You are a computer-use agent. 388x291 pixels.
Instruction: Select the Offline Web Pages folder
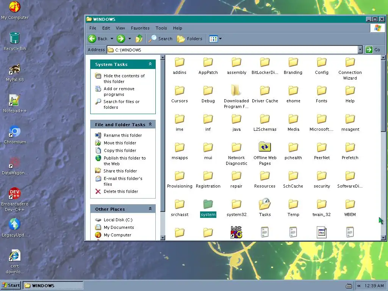point(265,153)
